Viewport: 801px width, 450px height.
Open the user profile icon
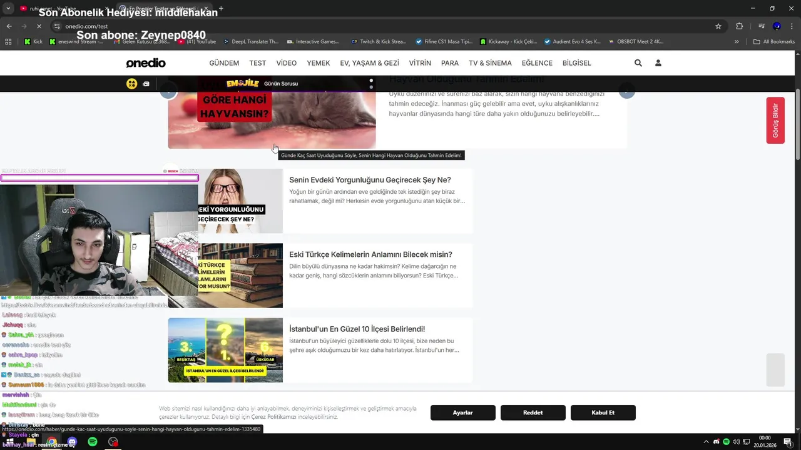tap(658, 63)
